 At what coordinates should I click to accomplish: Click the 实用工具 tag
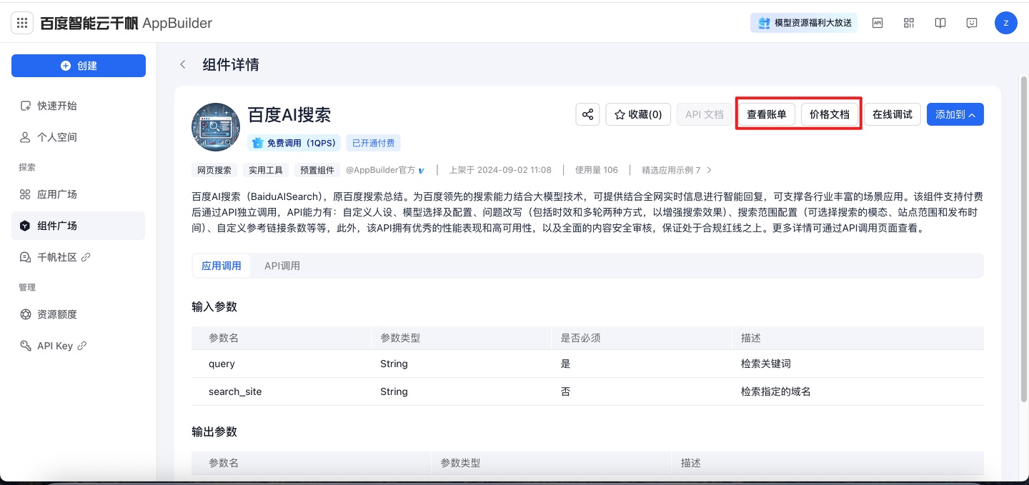coord(266,170)
